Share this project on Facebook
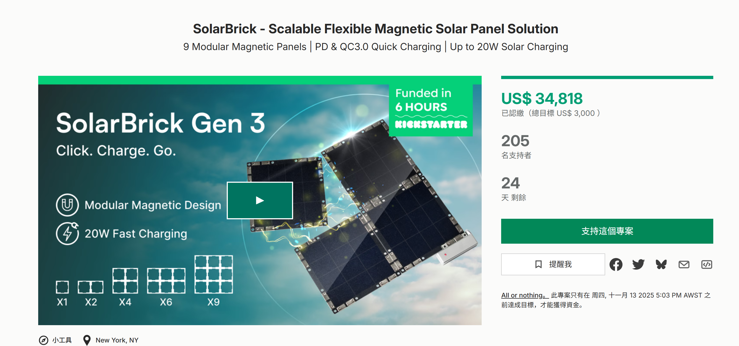The image size is (739, 346). click(616, 264)
